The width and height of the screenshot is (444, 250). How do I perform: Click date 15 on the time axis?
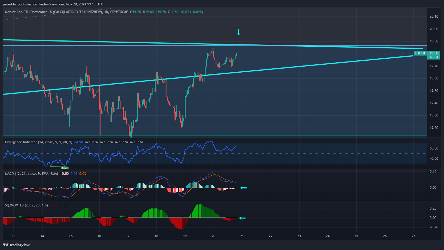pos(71,236)
